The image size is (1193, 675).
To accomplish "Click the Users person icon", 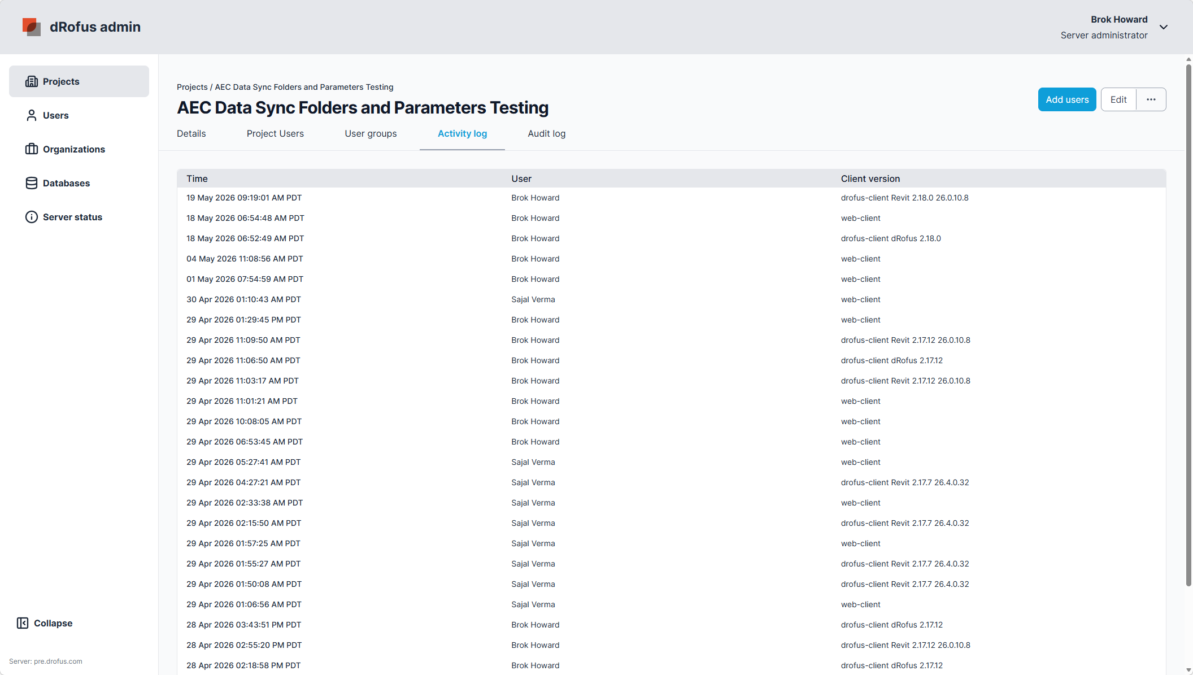I will coord(32,115).
